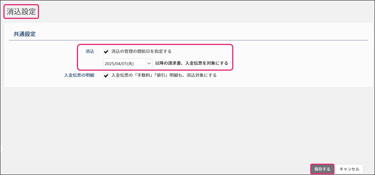The height and width of the screenshot is (175, 375).
Task: Click the 消込設定 page title
Action: (21, 12)
